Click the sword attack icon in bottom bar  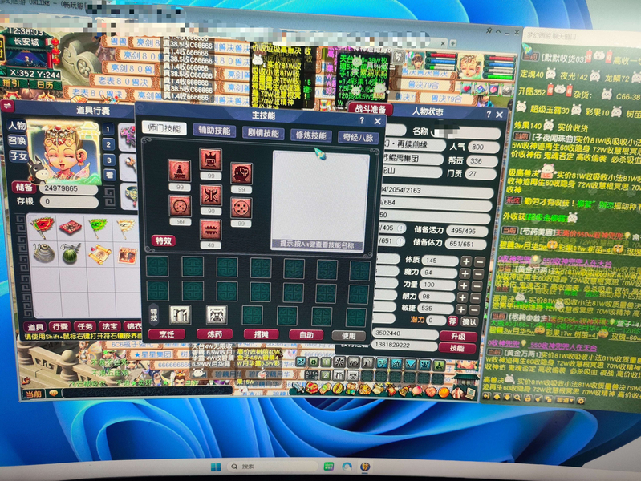point(298,387)
